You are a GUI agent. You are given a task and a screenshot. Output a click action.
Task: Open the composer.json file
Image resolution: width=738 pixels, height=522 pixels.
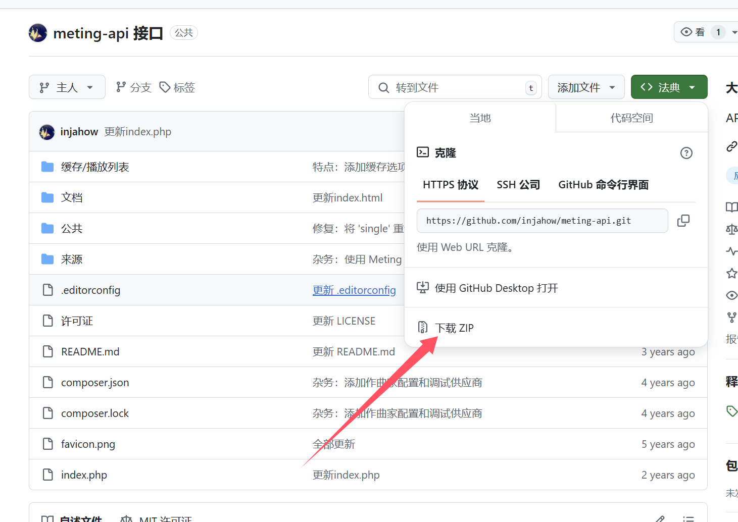click(x=95, y=383)
